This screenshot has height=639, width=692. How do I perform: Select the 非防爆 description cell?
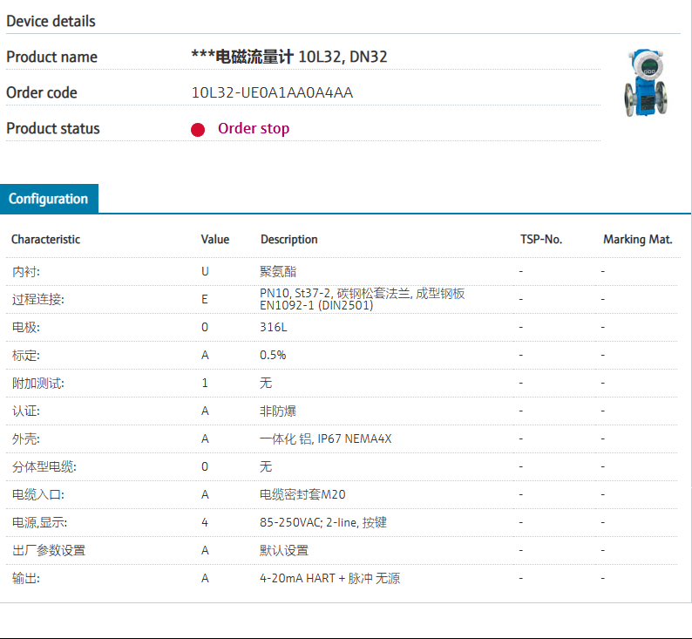pos(278,411)
